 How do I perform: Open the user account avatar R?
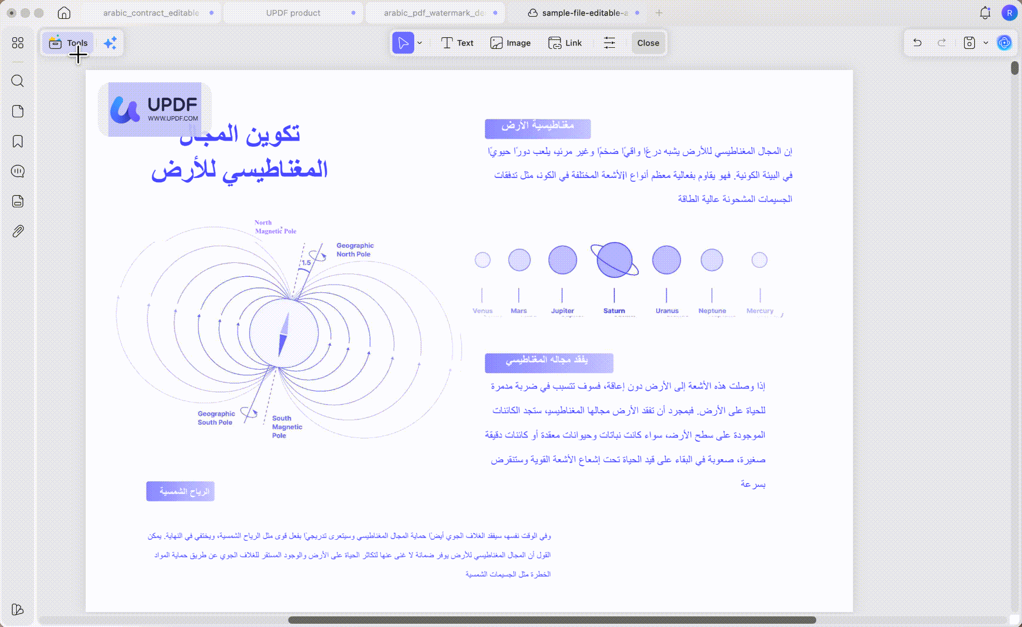pos(1009,13)
